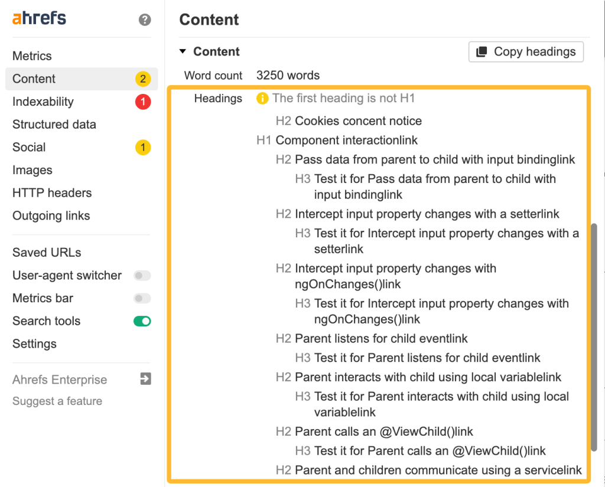The height and width of the screenshot is (487, 605).
Task: Enable the User-agent switcher toggle
Action: coord(142,275)
